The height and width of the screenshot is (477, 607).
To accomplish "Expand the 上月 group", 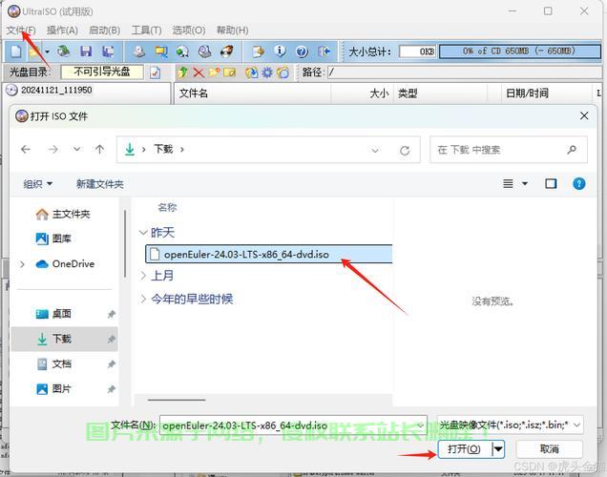I will [x=143, y=276].
